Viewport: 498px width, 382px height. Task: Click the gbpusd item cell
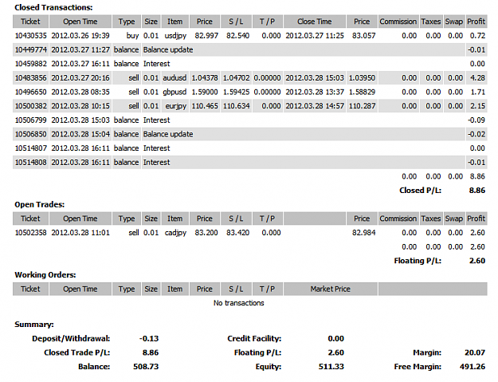[174, 92]
